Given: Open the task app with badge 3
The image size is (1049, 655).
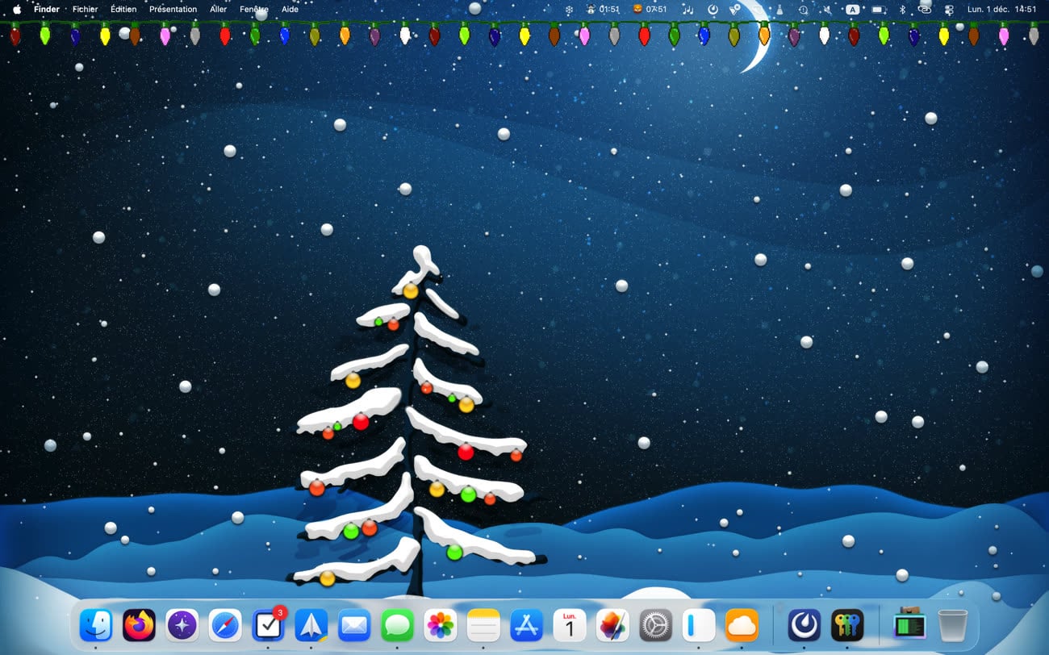Looking at the screenshot, I should (x=268, y=625).
